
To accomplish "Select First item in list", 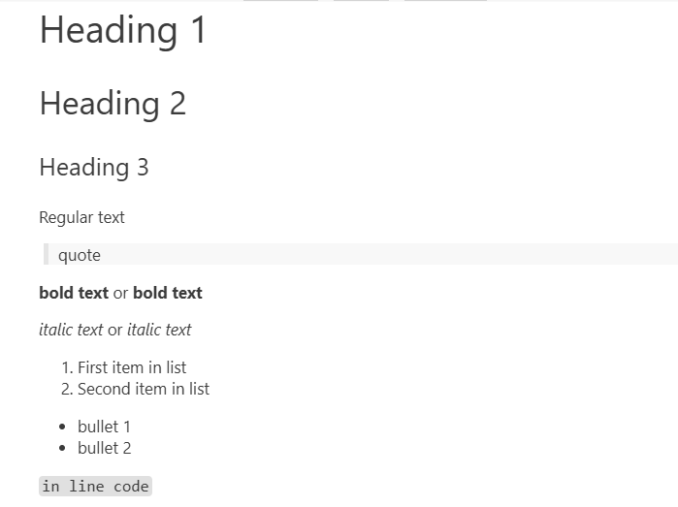I will [132, 367].
